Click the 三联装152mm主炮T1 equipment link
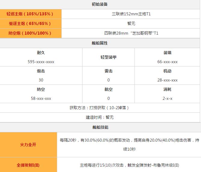The height and width of the screenshot is (172, 201). [x=131, y=14]
